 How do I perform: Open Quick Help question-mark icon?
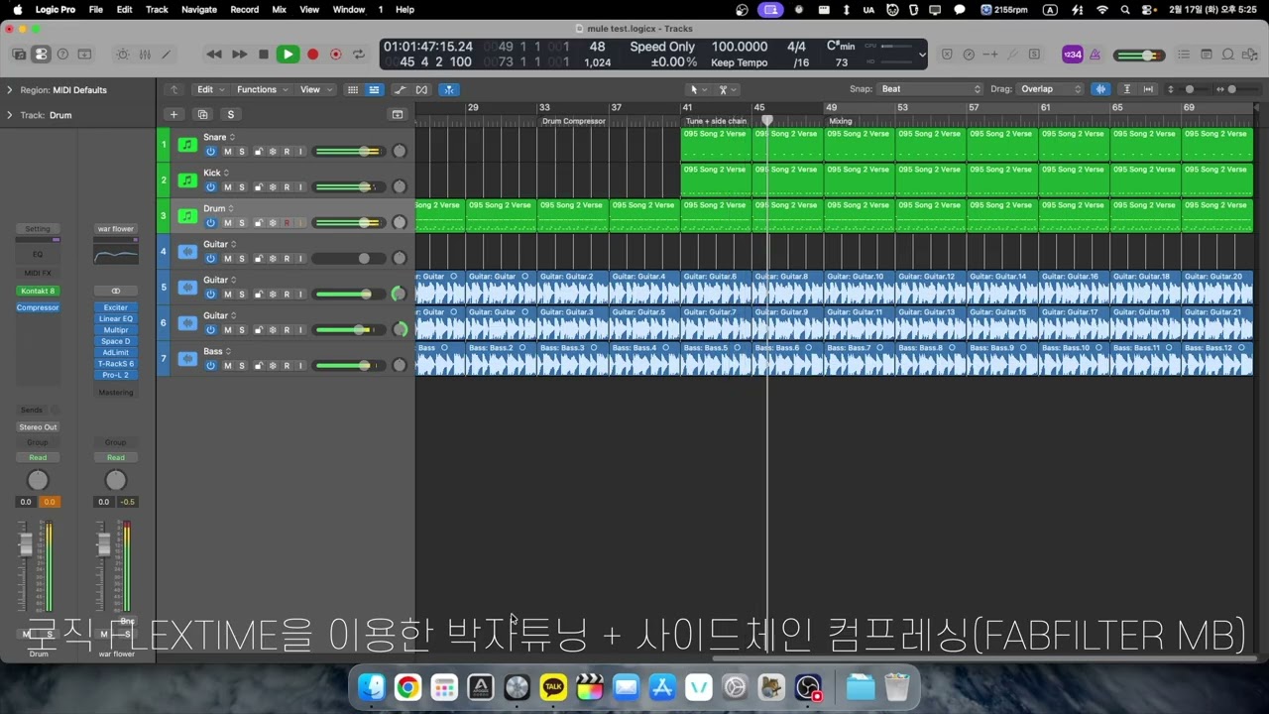pos(63,55)
